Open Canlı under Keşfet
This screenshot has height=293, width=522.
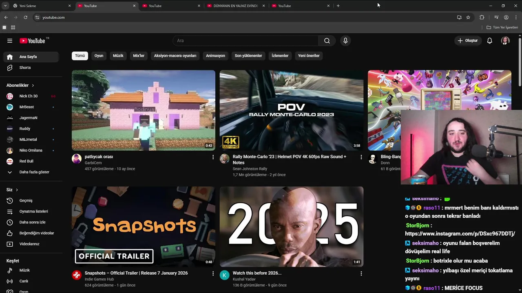(32, 281)
